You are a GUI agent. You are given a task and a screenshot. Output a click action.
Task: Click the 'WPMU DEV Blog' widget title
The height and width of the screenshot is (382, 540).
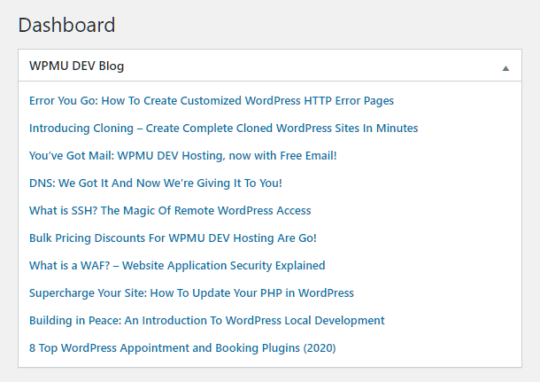[76, 66]
